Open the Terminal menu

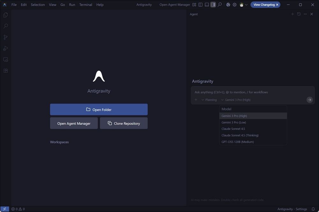coord(85,4)
